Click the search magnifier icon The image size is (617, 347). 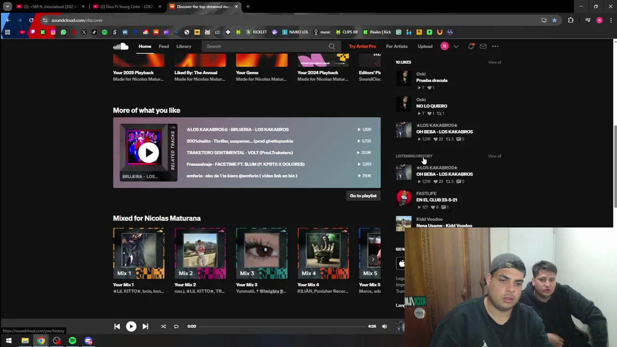click(x=332, y=46)
